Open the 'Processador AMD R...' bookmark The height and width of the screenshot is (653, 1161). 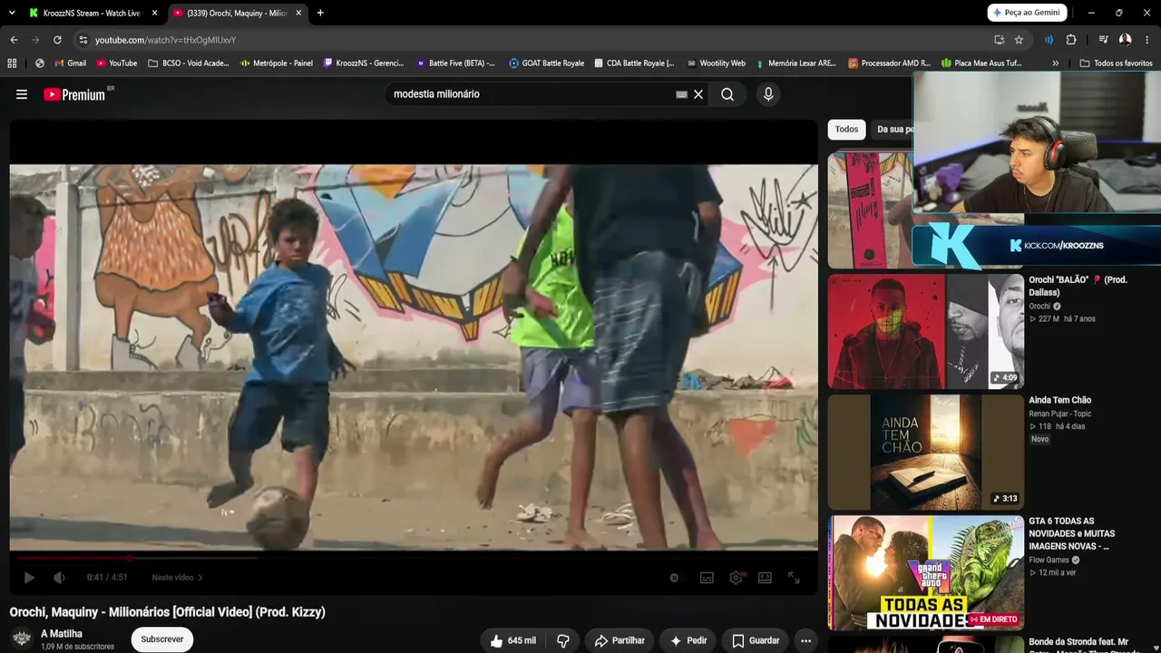(x=890, y=63)
